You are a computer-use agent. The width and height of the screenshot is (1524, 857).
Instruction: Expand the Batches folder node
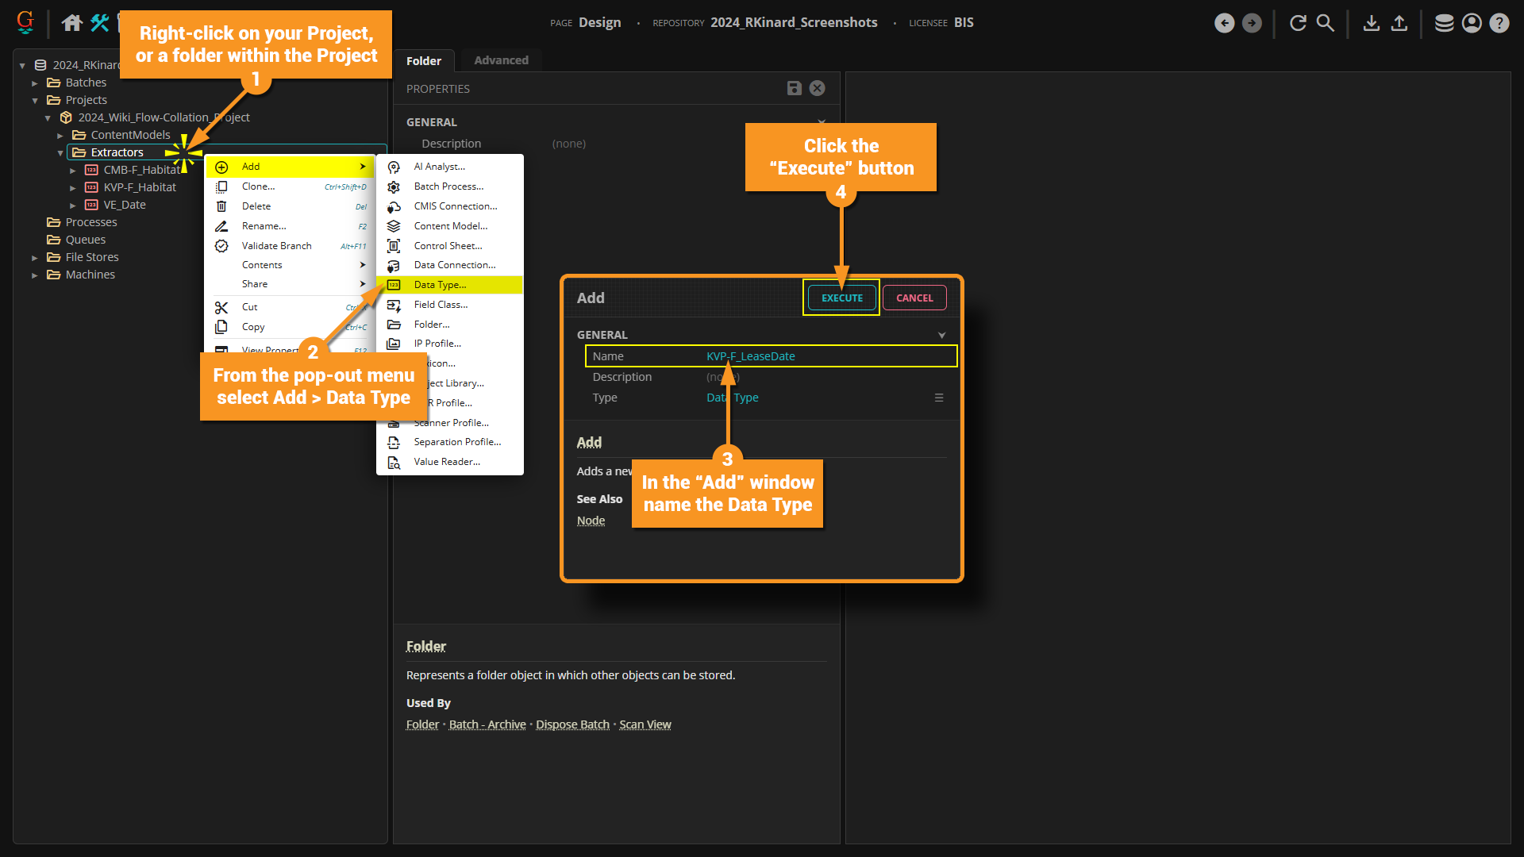pos(35,83)
